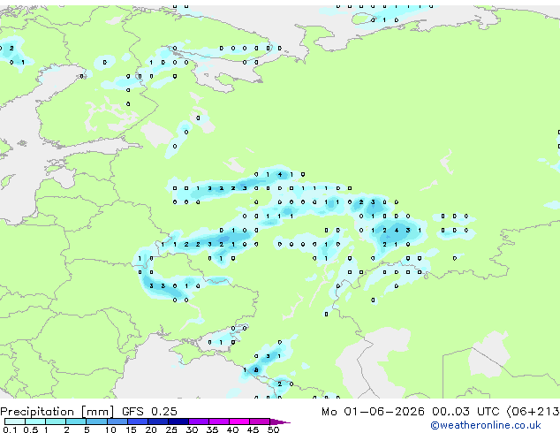Click the purple arrow above 50 on legend
The image size is (560, 433).
click(280, 422)
